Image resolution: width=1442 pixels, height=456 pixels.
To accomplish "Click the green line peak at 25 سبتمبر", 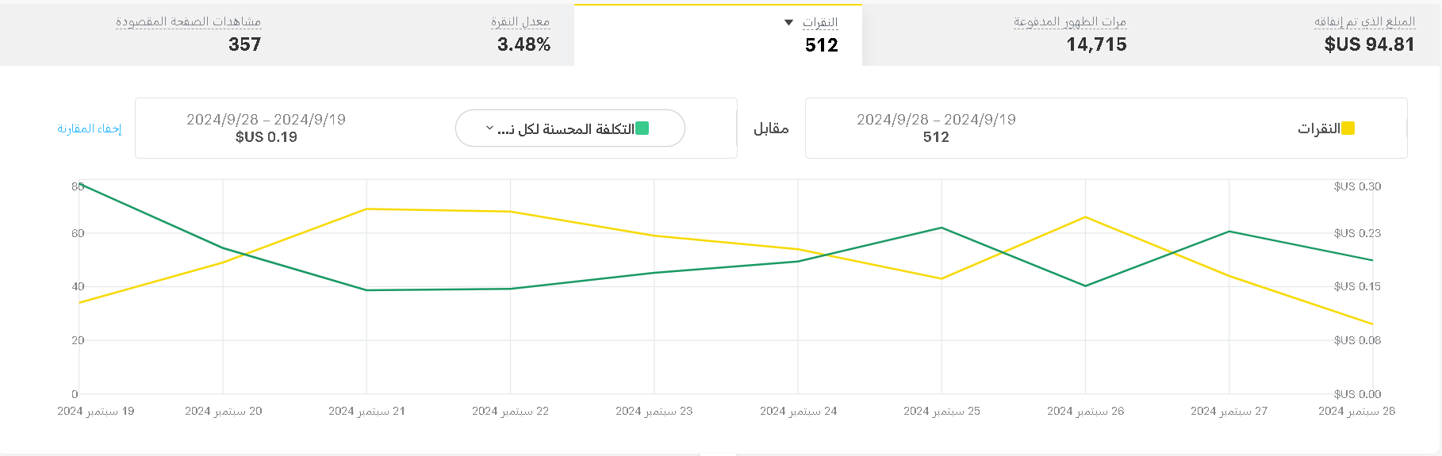I will (x=942, y=228).
